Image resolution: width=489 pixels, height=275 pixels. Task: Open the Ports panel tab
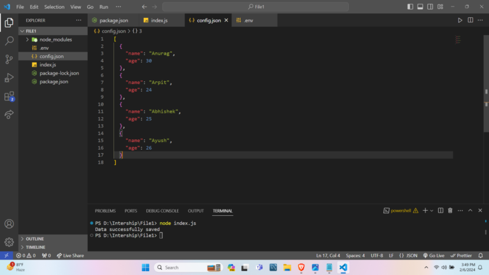(131, 211)
